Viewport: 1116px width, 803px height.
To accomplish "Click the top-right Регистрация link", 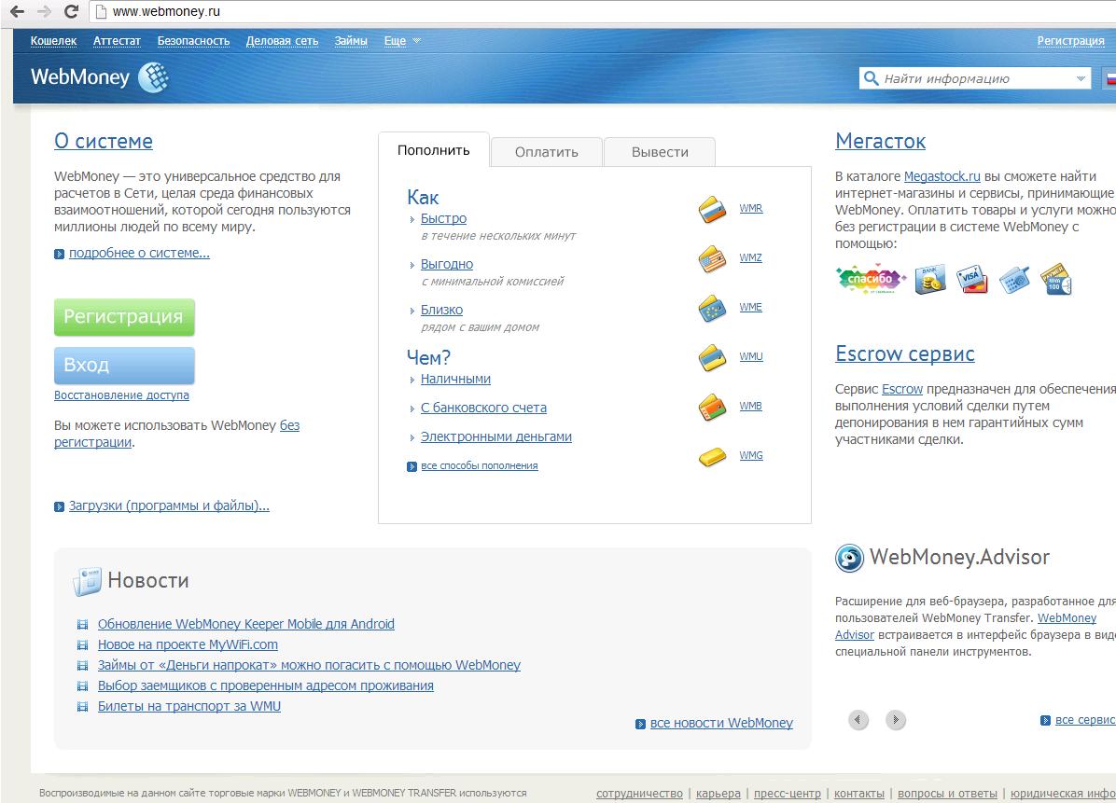I will point(1070,41).
